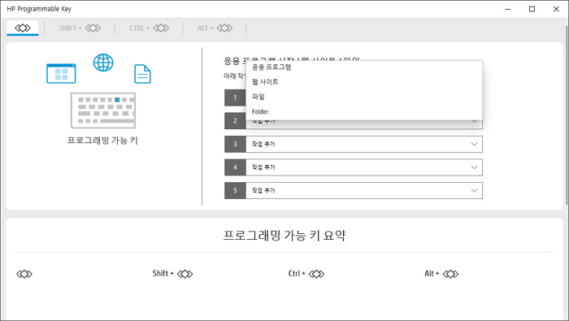Click the number 1 action label
The width and height of the screenshot is (569, 321).
(x=235, y=98)
